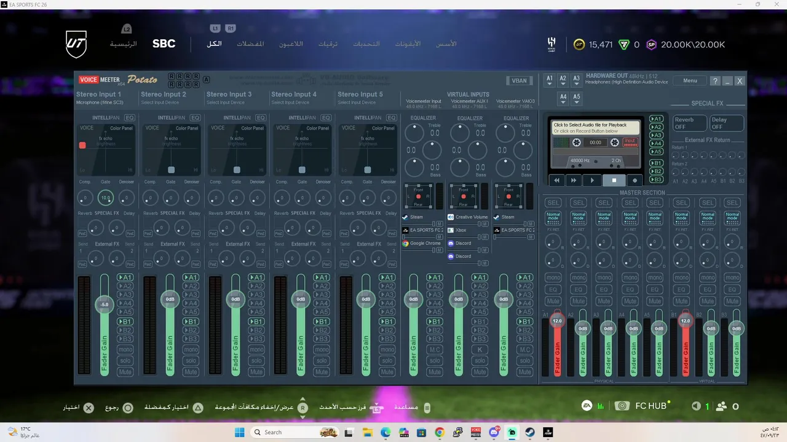
Task: Switch to the الأيقونات tab
Action: 408,44
